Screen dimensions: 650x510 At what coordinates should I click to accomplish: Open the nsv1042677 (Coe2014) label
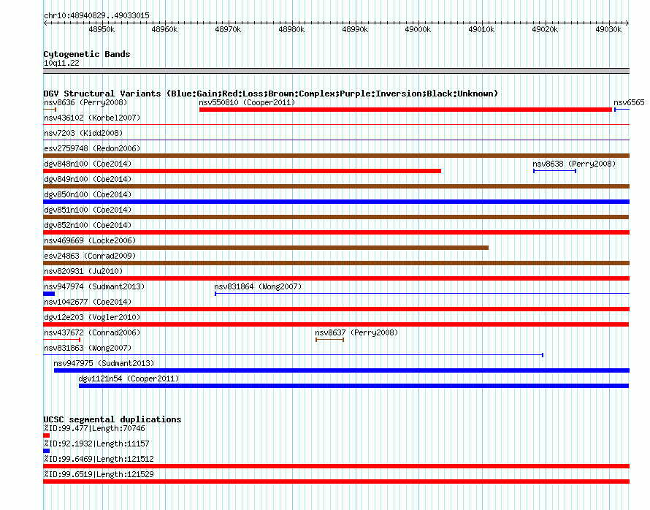coord(88,302)
